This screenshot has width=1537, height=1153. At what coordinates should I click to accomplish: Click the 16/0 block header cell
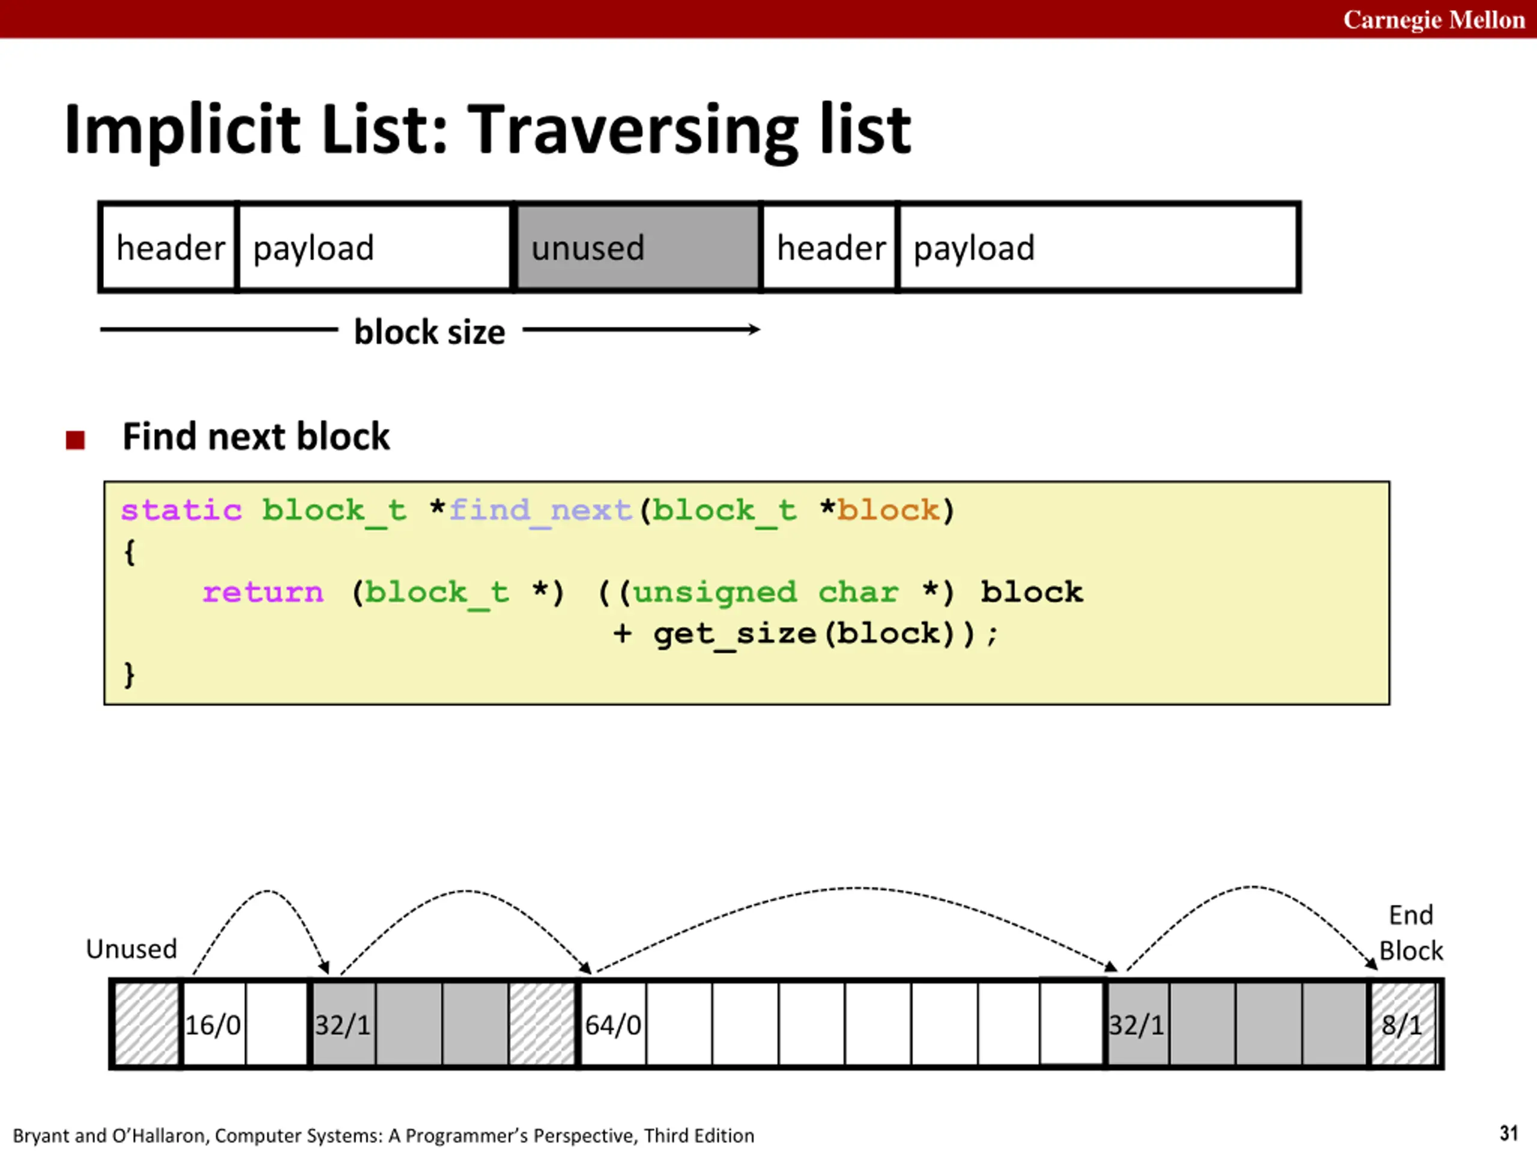pyautogui.click(x=213, y=1024)
